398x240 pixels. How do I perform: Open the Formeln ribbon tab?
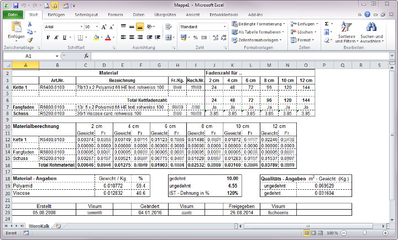click(x=116, y=14)
